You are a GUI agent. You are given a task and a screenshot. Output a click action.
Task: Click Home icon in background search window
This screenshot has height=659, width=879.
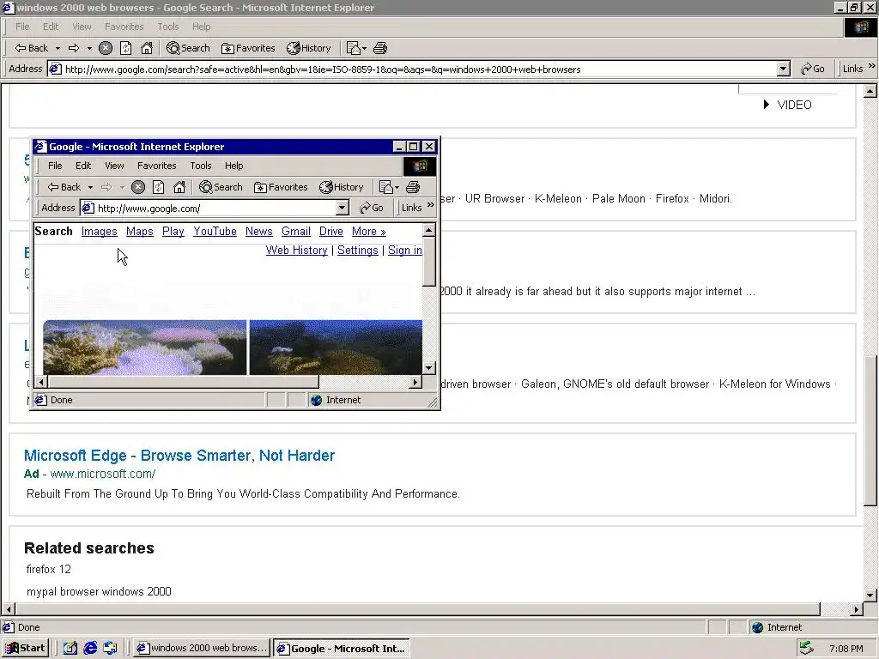[x=147, y=48]
